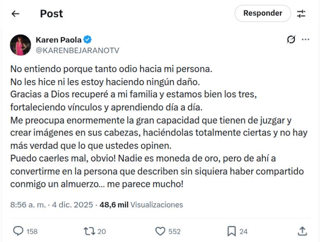Viewport: 328px width, 242px height.
Task: Like the post with the heart icon
Action: [160, 231]
